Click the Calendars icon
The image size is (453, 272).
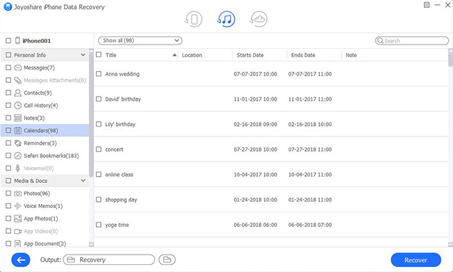tap(18, 131)
